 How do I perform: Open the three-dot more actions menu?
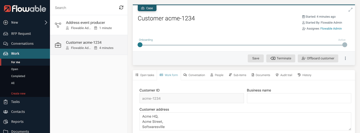click(x=345, y=58)
